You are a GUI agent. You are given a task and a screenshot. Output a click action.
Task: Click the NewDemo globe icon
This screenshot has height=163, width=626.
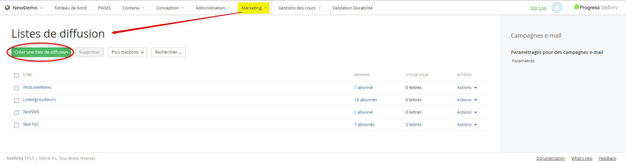7,8
